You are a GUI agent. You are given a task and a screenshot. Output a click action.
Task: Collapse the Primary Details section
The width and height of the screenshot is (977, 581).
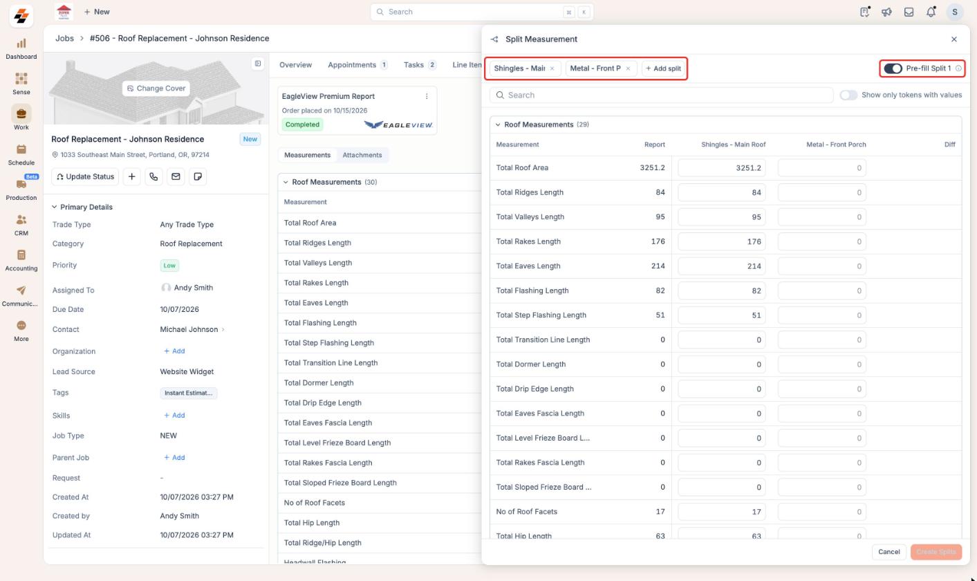(x=55, y=207)
